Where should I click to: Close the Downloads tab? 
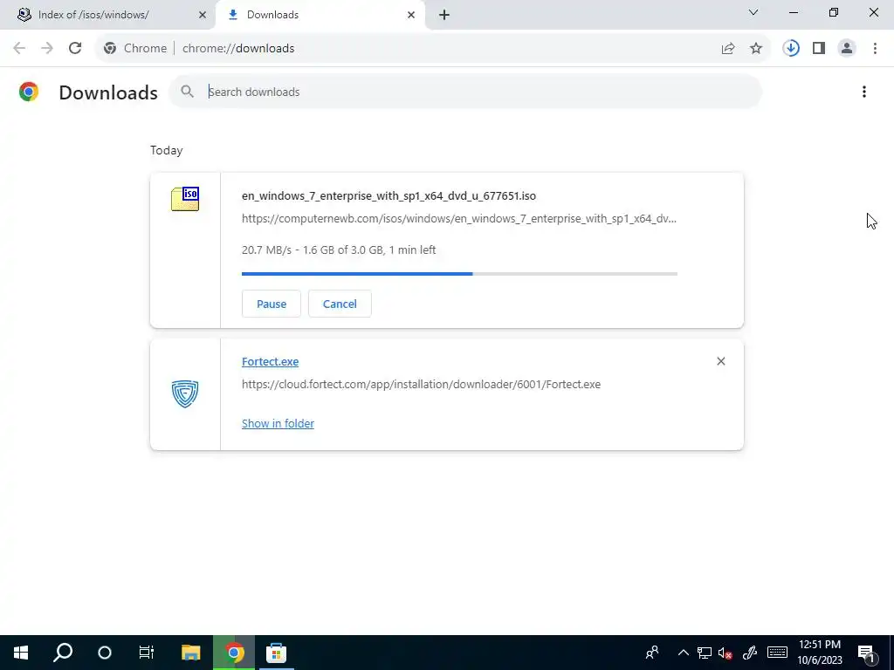pos(411,15)
